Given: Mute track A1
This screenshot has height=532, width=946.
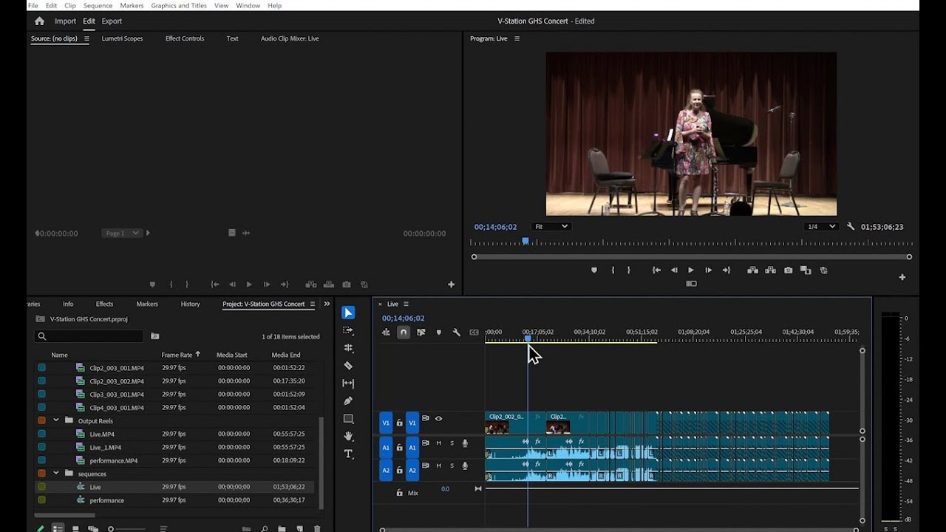Looking at the screenshot, I should coord(438,443).
